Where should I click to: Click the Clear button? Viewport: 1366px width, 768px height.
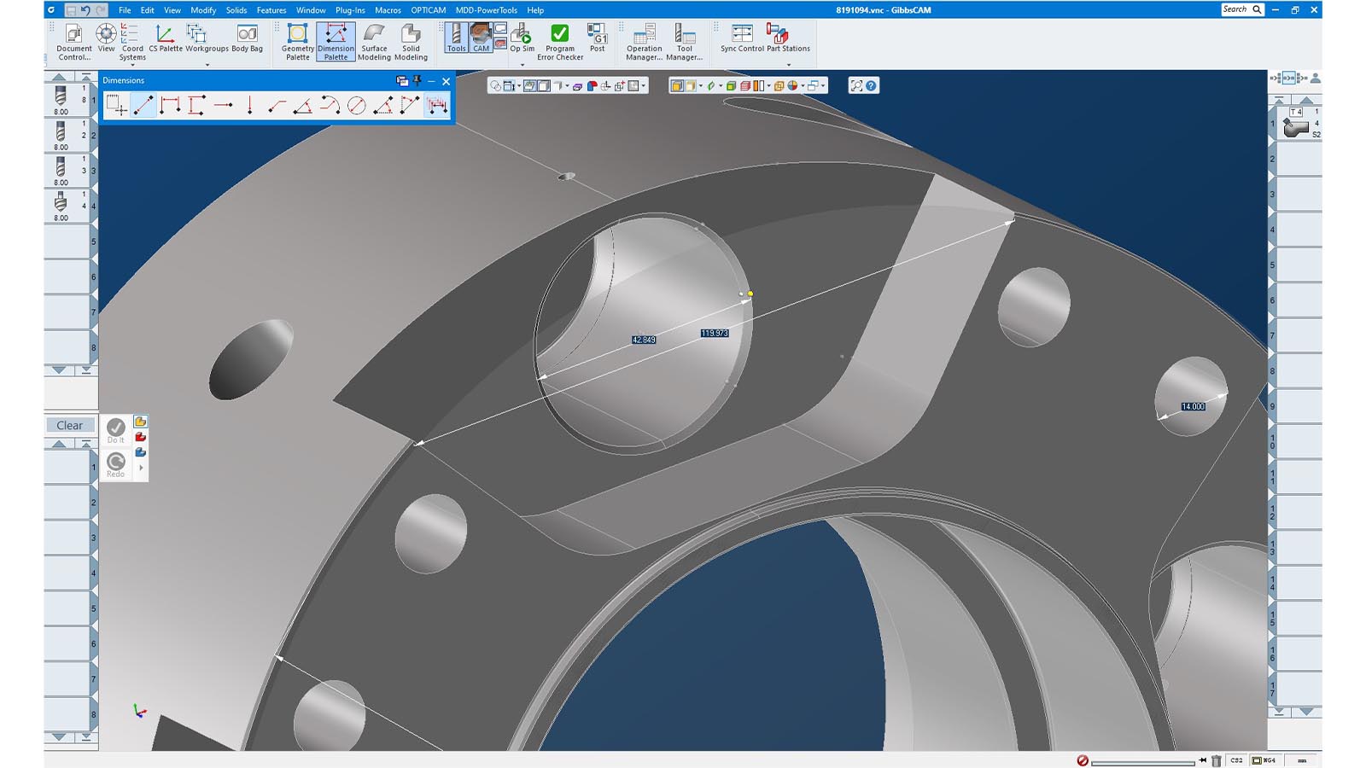click(69, 425)
